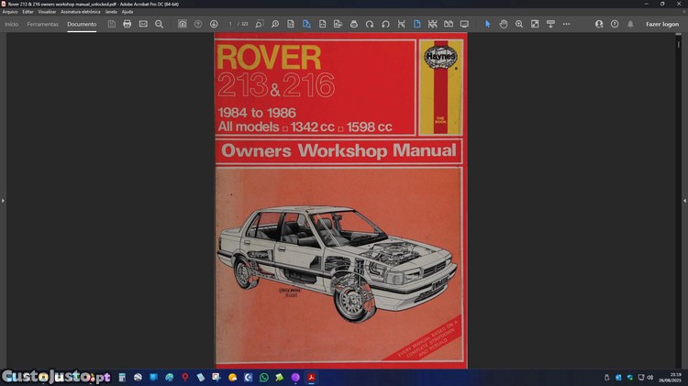The height and width of the screenshot is (386, 688).
Task: Click the zoom in magnifier icon
Action: pos(519,24)
